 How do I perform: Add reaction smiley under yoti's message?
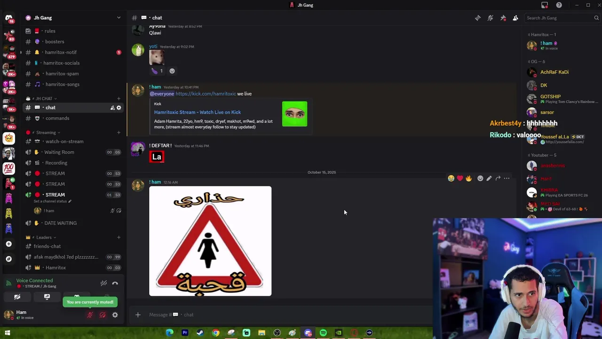coord(172,71)
